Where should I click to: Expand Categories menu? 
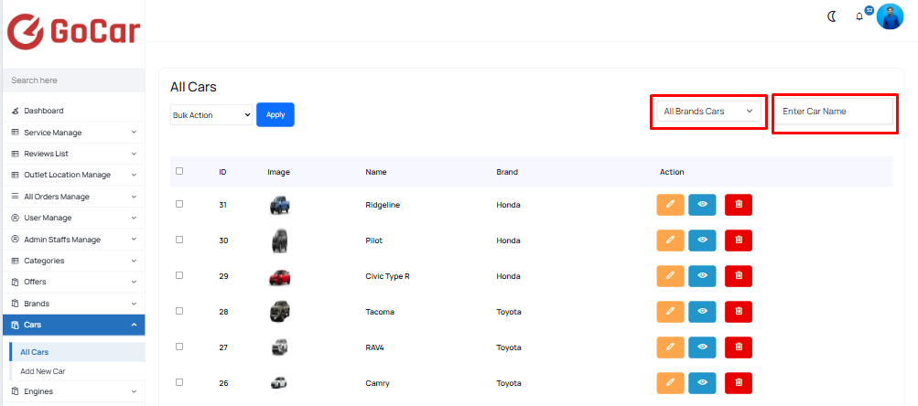coord(74,261)
